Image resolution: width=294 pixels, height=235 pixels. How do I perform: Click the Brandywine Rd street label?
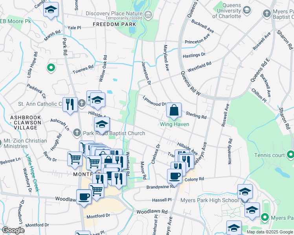pyautogui.click(x=161, y=187)
